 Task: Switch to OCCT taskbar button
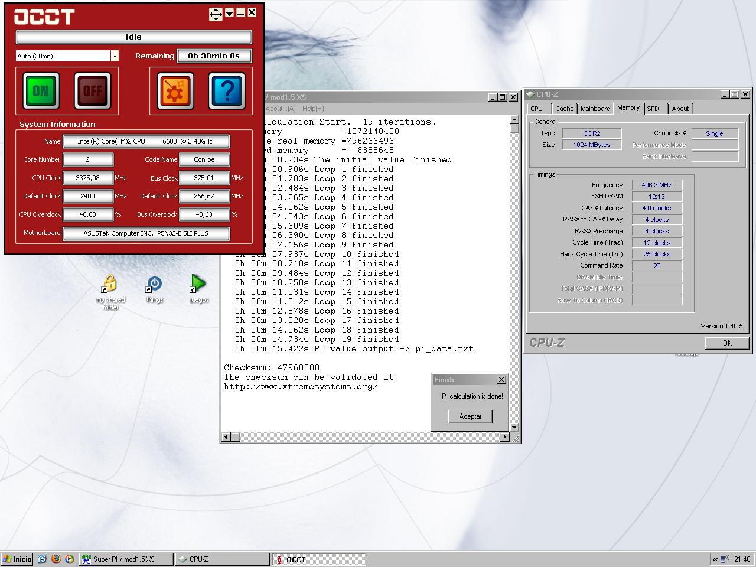[x=318, y=559]
